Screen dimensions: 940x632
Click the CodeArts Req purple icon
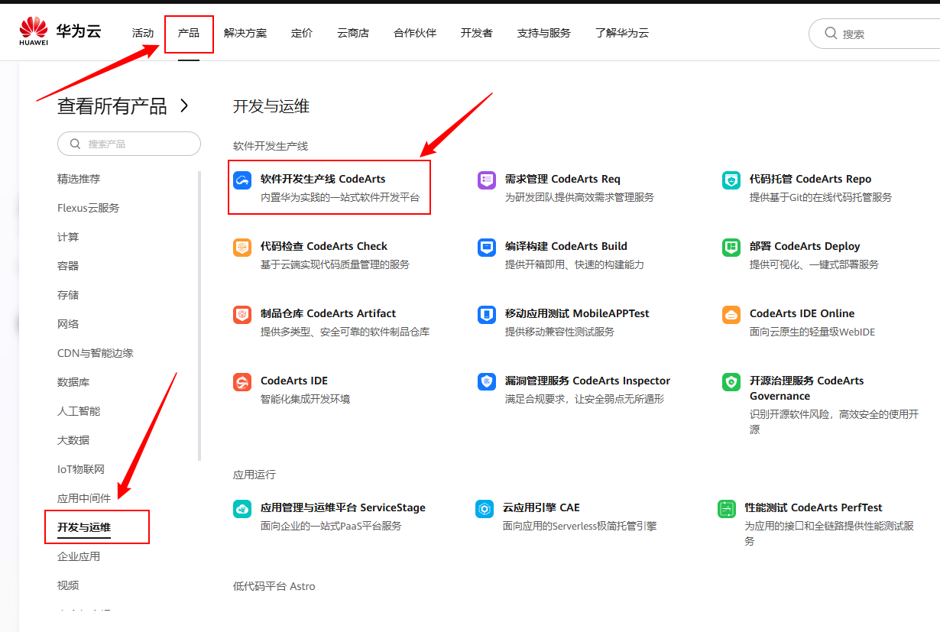point(487,180)
